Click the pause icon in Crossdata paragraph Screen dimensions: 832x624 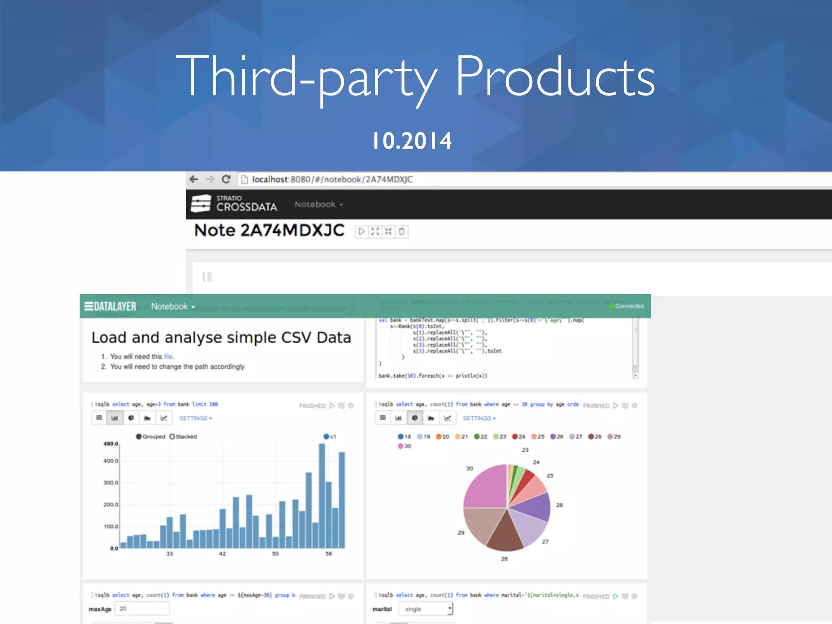207,277
